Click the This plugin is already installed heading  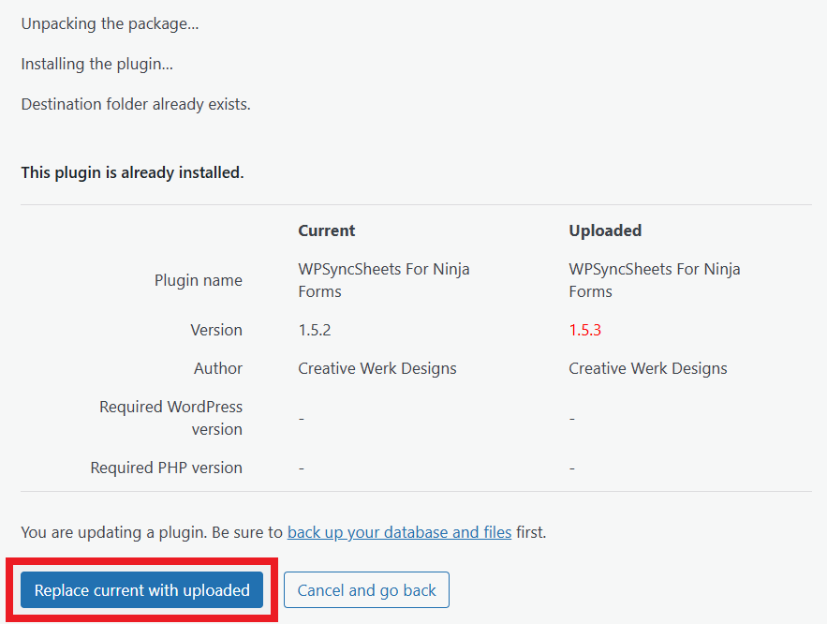tap(132, 172)
